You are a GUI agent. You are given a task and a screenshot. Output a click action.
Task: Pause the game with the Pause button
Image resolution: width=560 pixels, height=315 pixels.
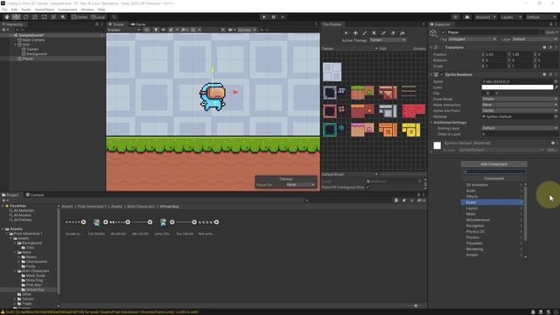tap(274, 17)
